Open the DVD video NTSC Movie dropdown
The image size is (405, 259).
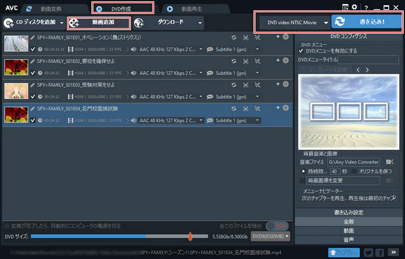(x=294, y=23)
